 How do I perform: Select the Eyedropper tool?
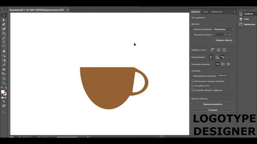coord(4,65)
